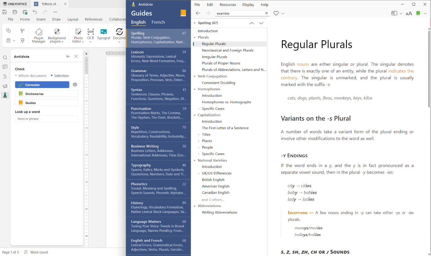Go back in Antidote Guides

click(x=198, y=13)
